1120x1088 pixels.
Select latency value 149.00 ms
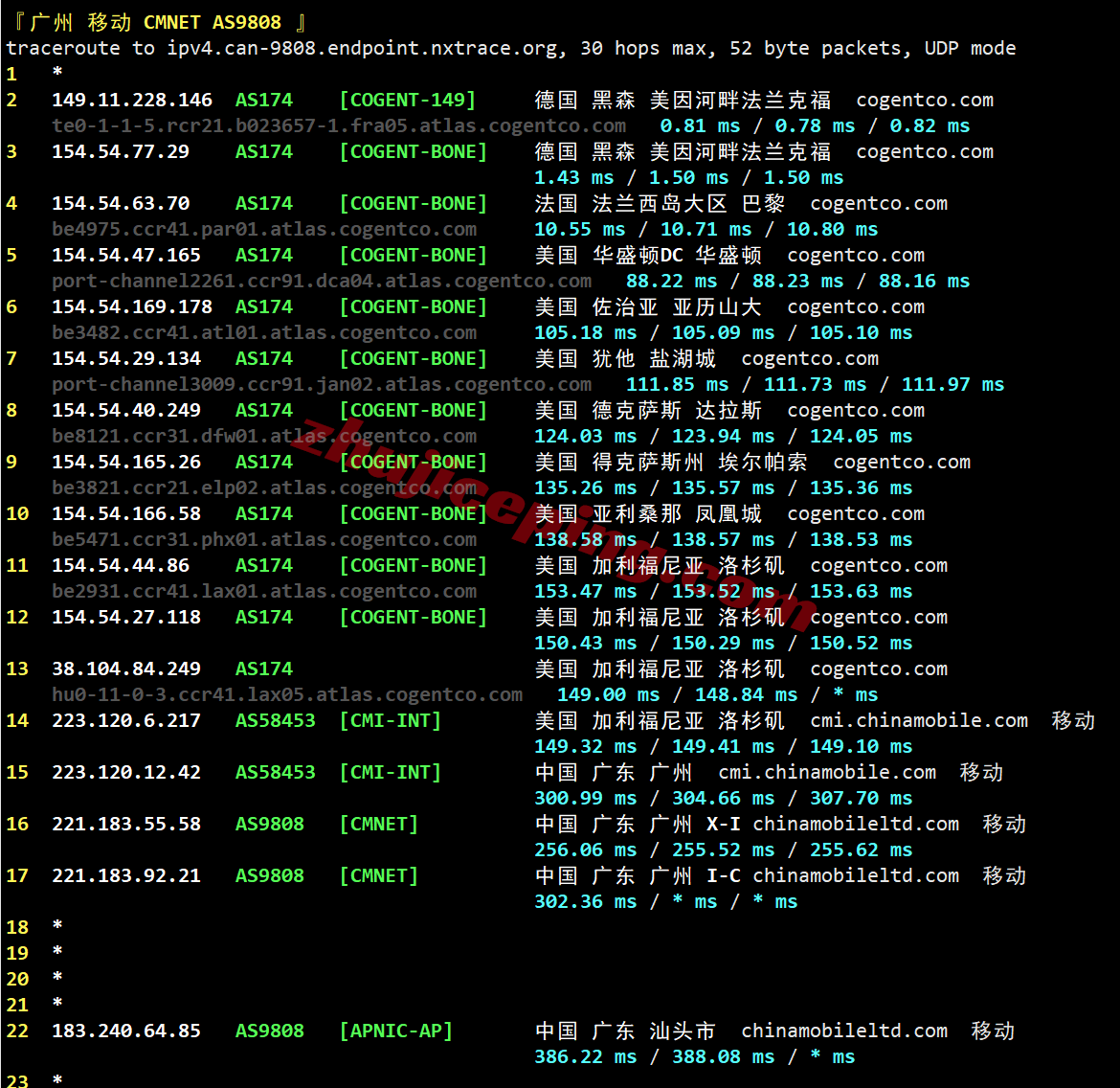tap(609, 694)
